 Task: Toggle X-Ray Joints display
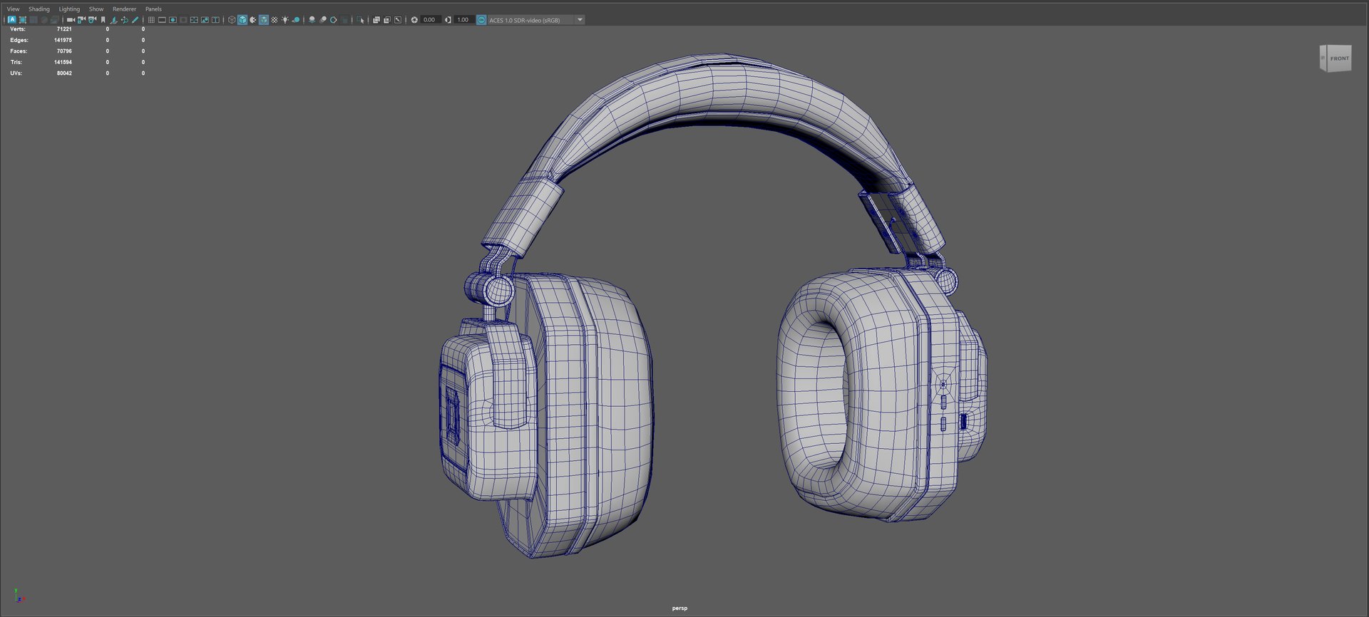pos(398,20)
